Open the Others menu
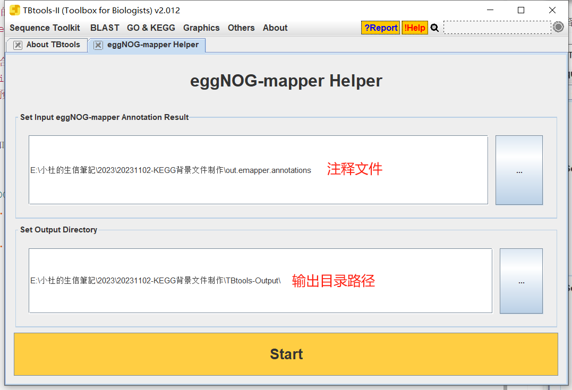Viewport: 572px width, 390px height. [241, 28]
